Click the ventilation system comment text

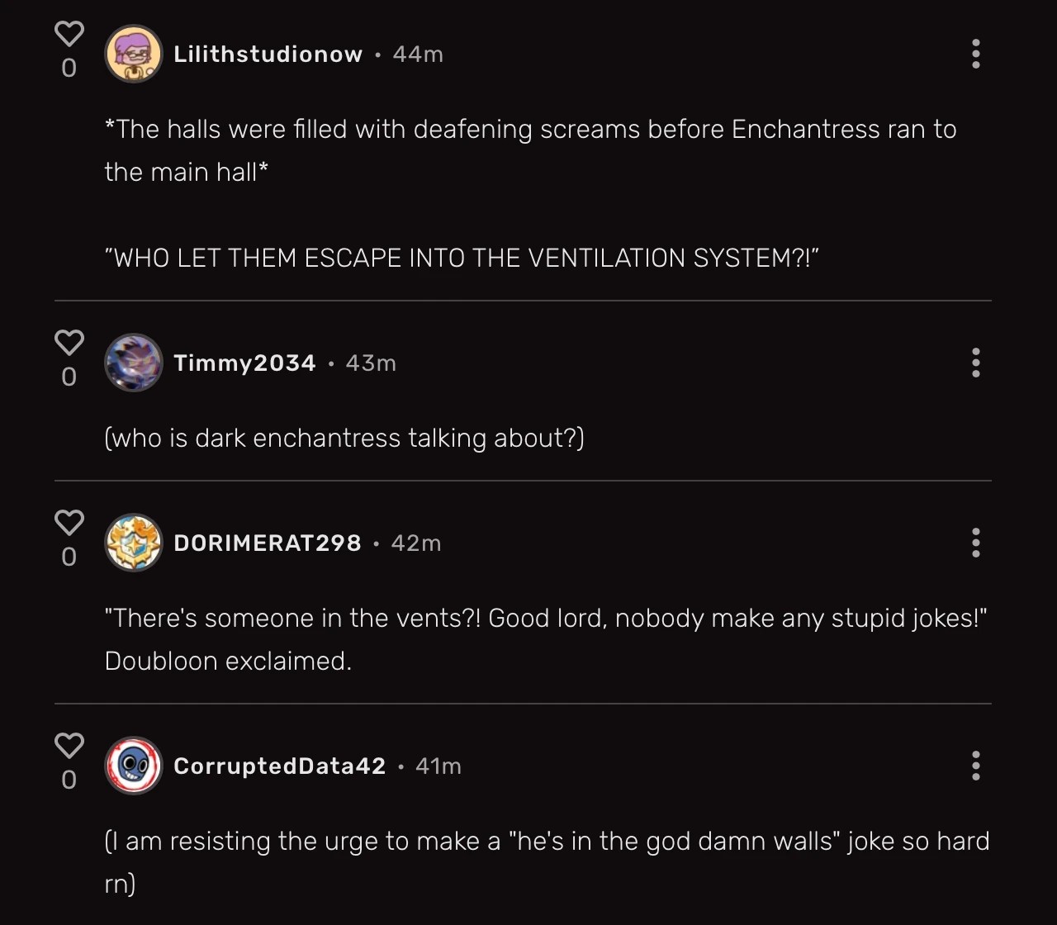coord(462,258)
